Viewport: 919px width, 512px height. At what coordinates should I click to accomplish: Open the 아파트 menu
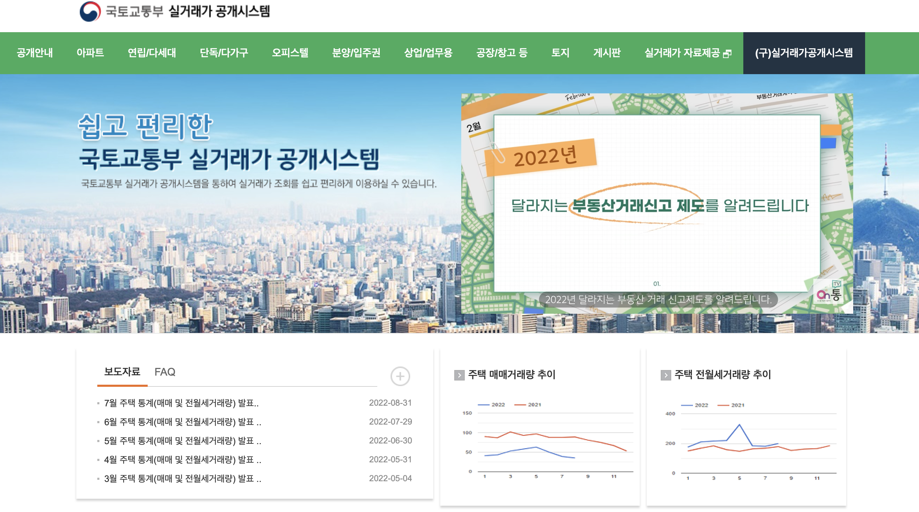tap(91, 53)
